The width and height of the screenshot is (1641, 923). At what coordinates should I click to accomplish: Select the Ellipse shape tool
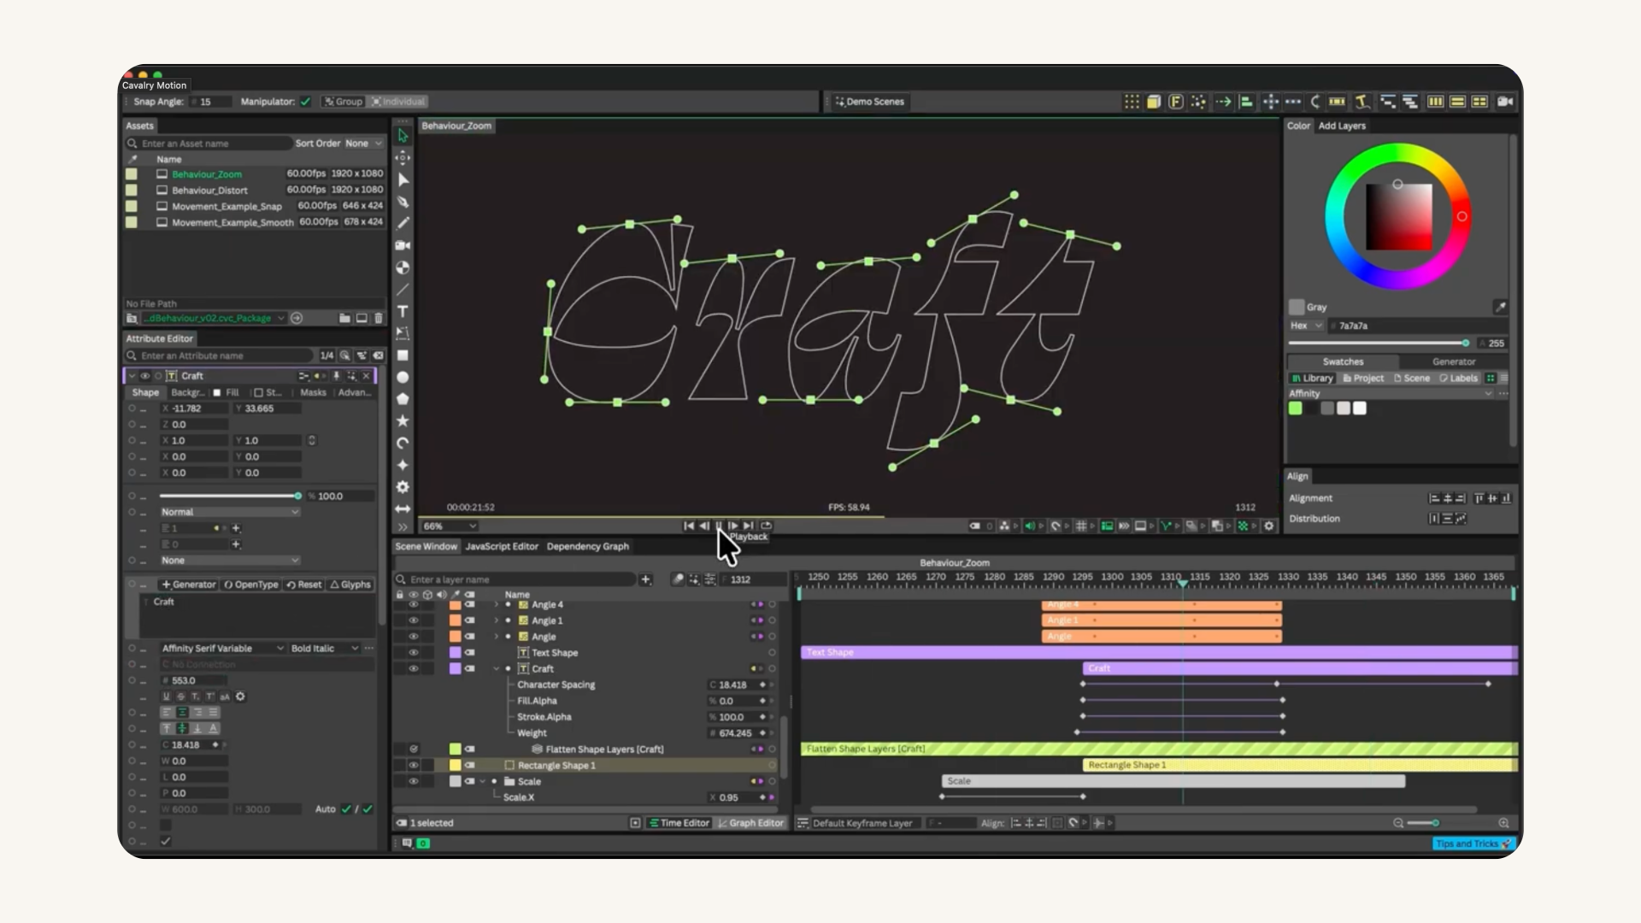[x=403, y=377]
